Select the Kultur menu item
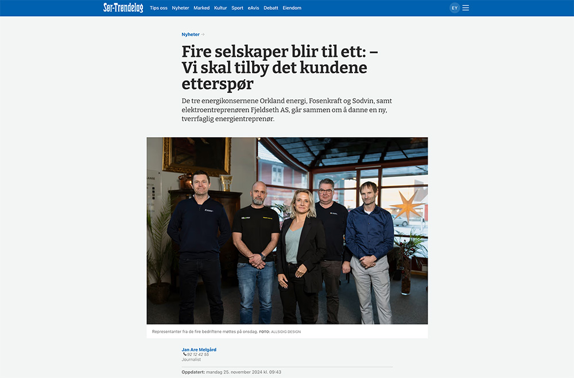574x378 pixels. (220, 7)
